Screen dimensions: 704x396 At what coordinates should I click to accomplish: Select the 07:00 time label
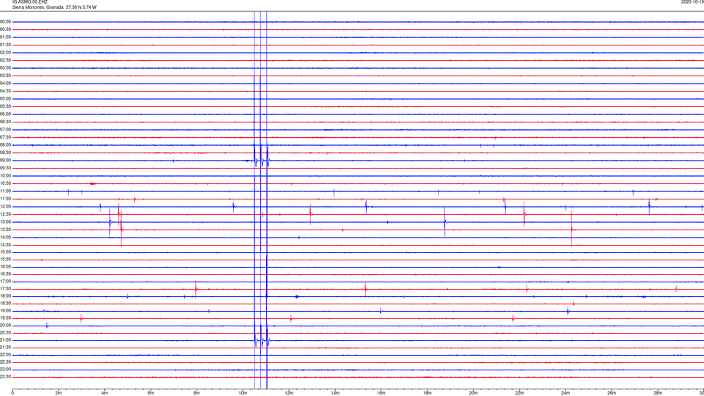click(x=6, y=130)
